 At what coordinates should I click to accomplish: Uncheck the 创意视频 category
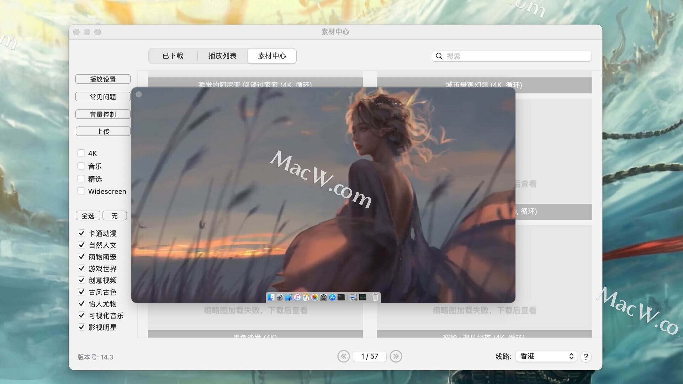coord(81,280)
